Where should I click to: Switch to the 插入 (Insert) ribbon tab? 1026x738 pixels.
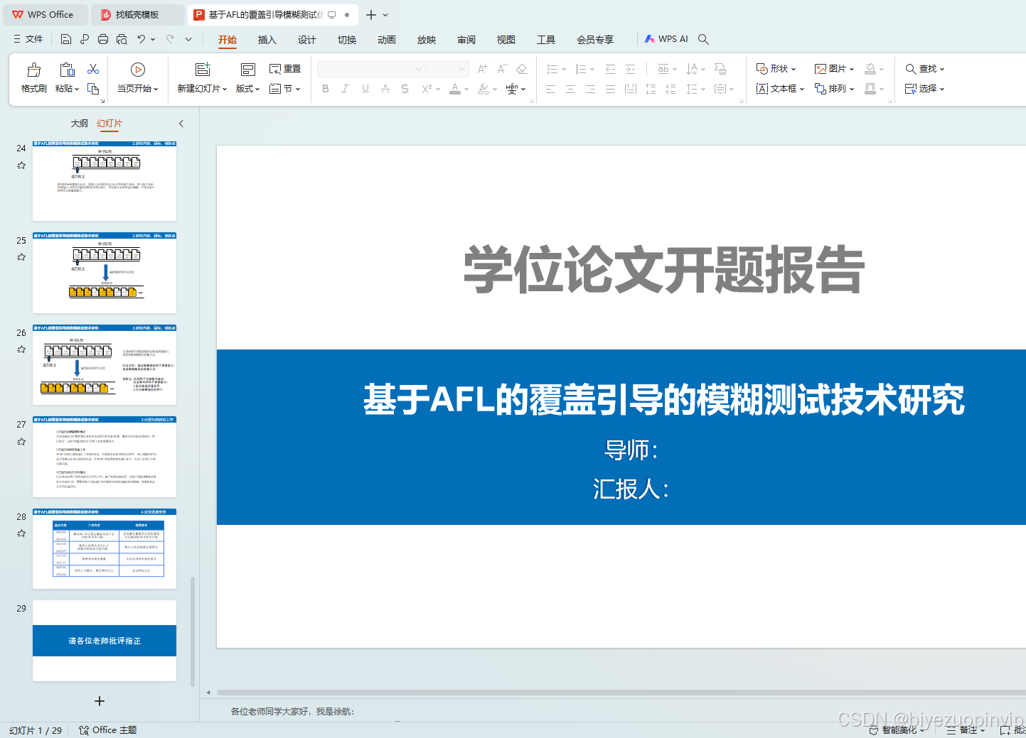pyautogui.click(x=267, y=40)
